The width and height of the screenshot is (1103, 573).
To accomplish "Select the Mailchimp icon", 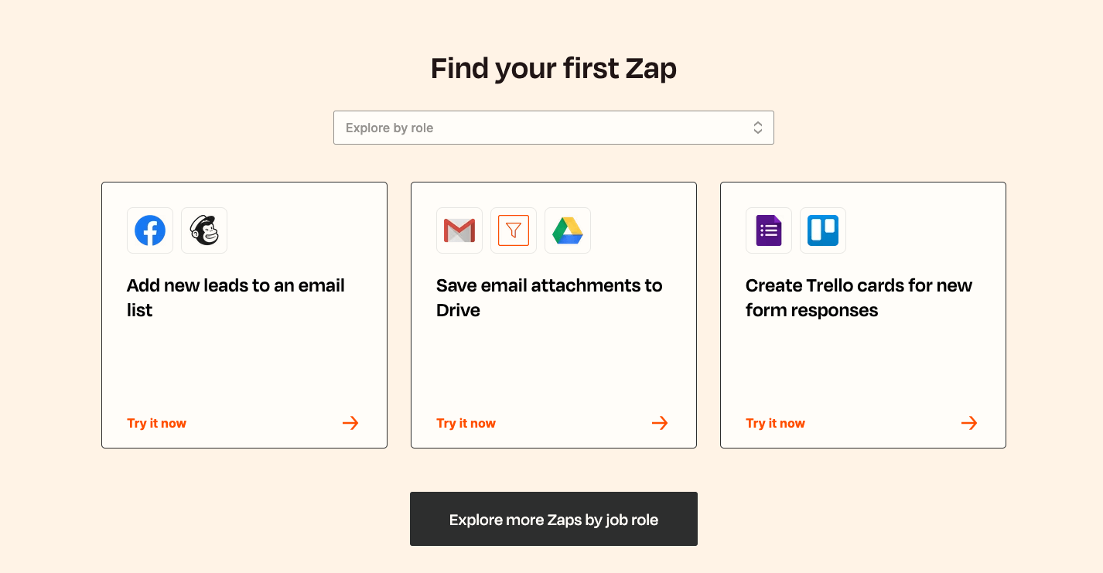I will [203, 230].
